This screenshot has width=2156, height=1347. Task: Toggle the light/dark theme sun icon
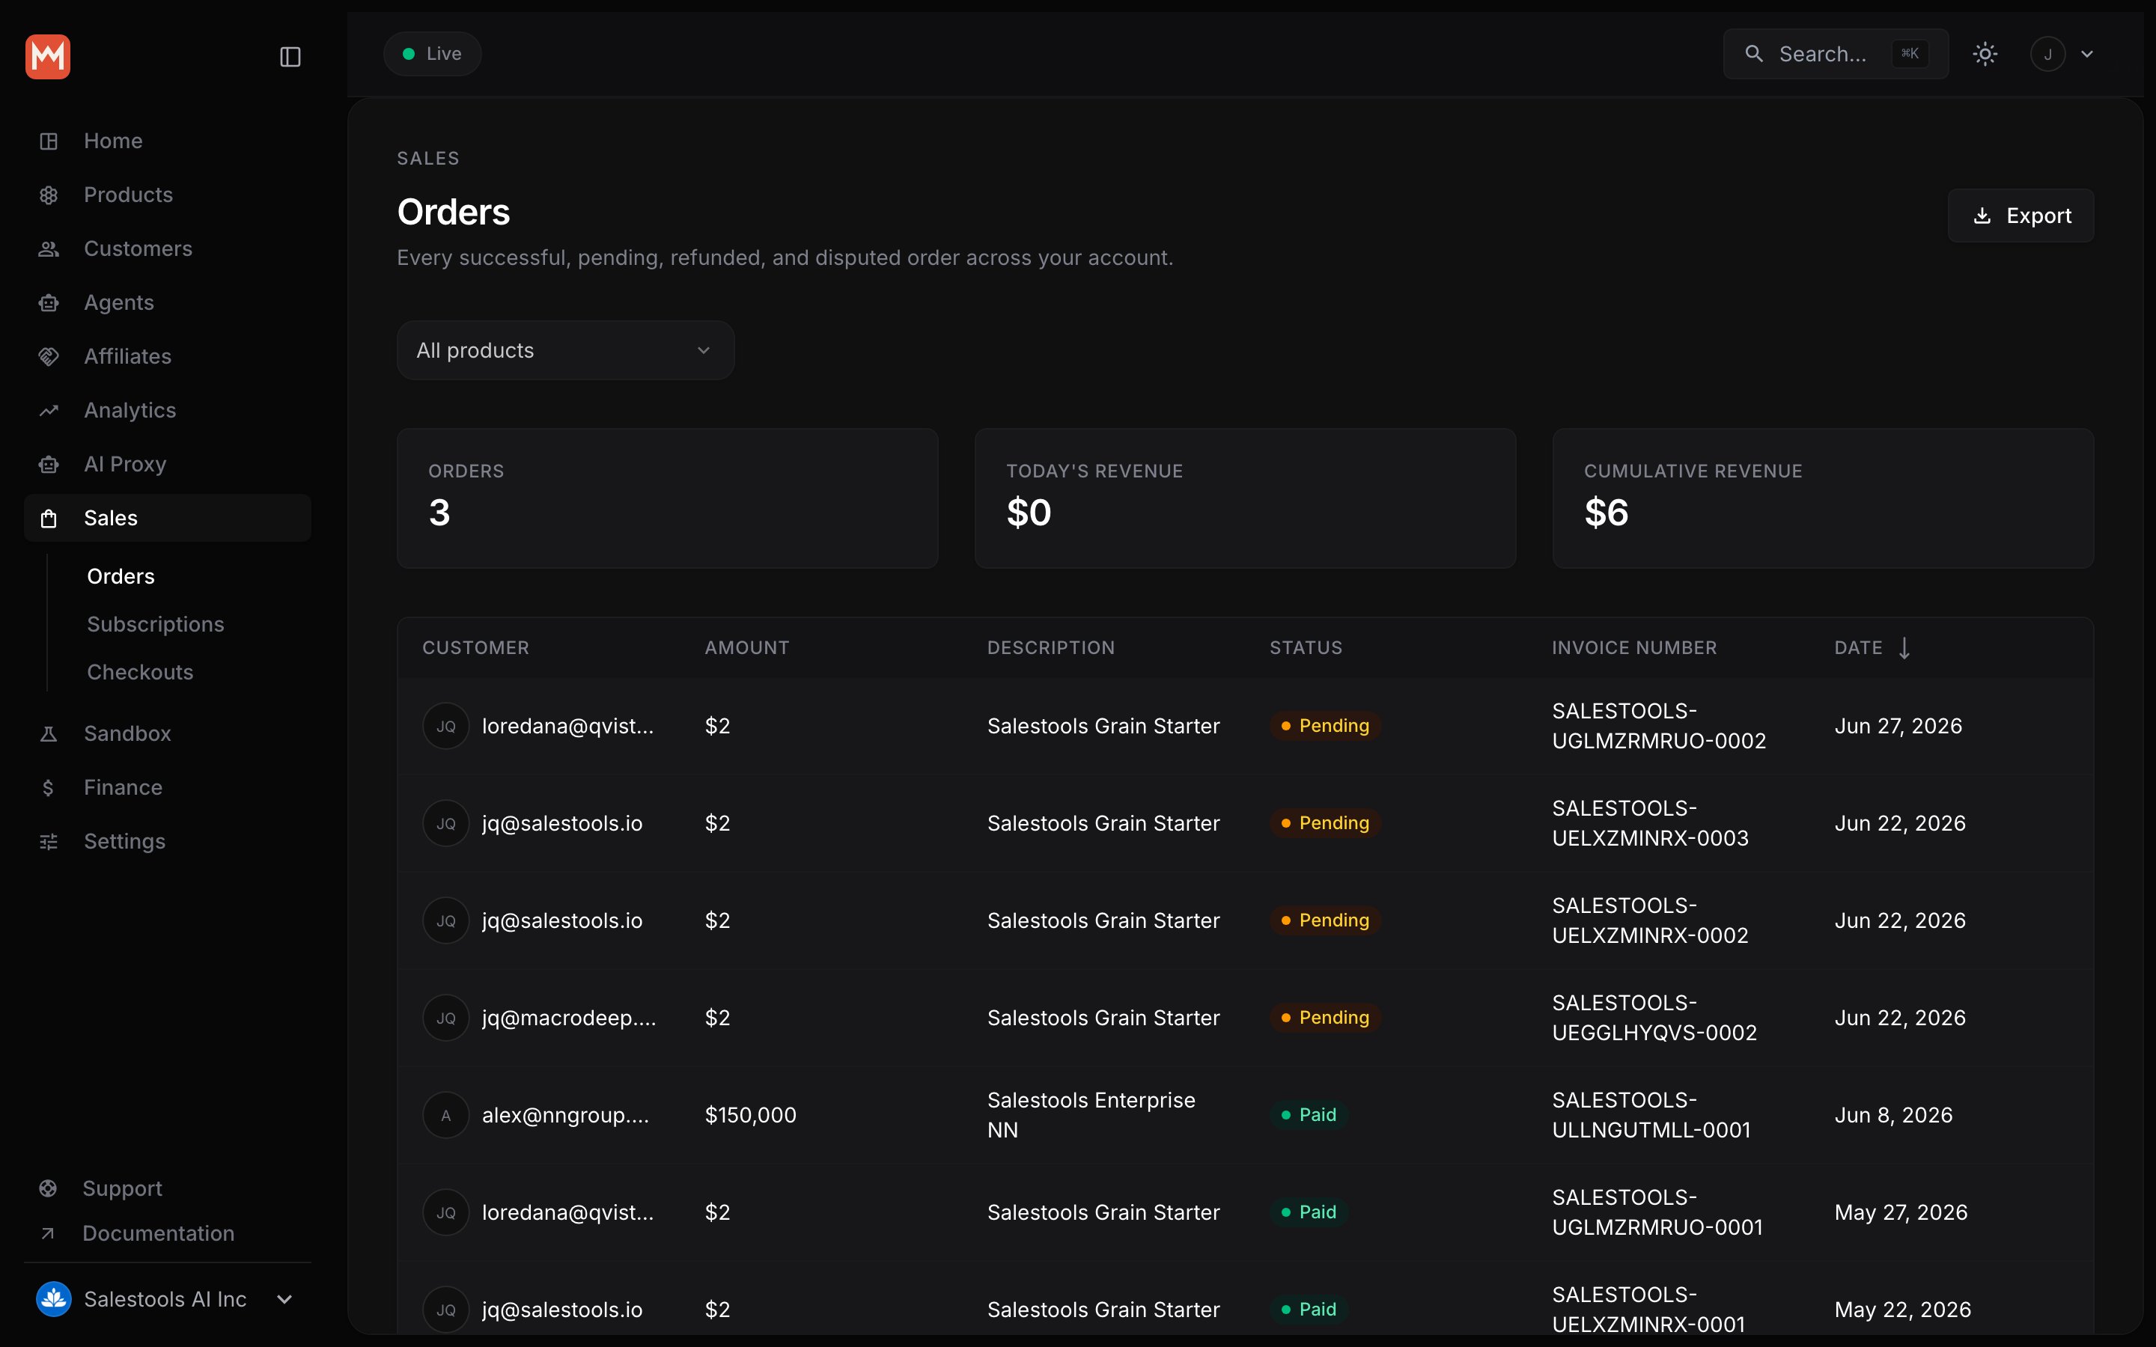(1985, 55)
